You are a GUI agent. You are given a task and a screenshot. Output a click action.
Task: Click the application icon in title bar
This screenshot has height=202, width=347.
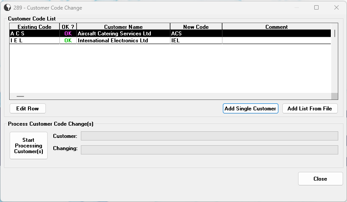pyautogui.click(x=7, y=8)
